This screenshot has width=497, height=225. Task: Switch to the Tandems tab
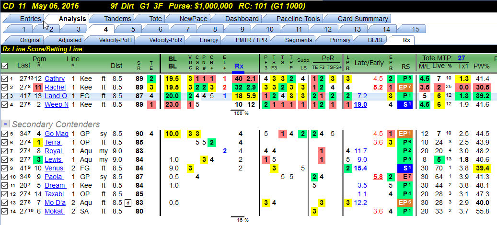117,19
